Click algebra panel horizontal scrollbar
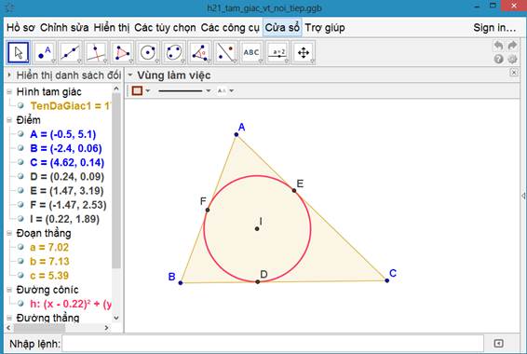Viewport: 527px width, 354px height. (40, 327)
